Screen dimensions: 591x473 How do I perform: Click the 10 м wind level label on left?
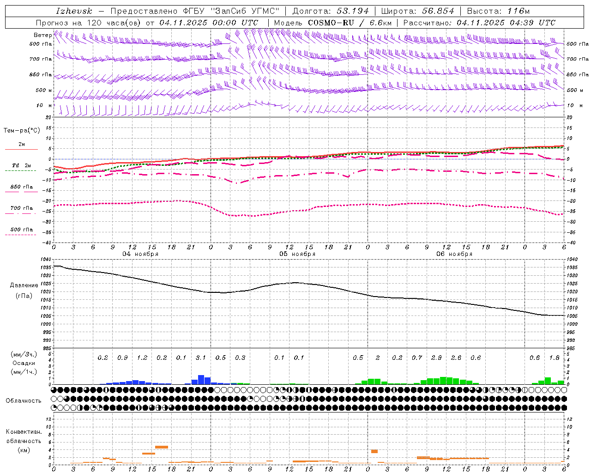44,105
